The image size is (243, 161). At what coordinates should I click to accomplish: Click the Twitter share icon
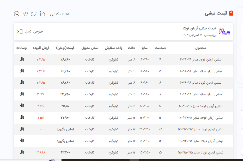(x=34, y=14)
